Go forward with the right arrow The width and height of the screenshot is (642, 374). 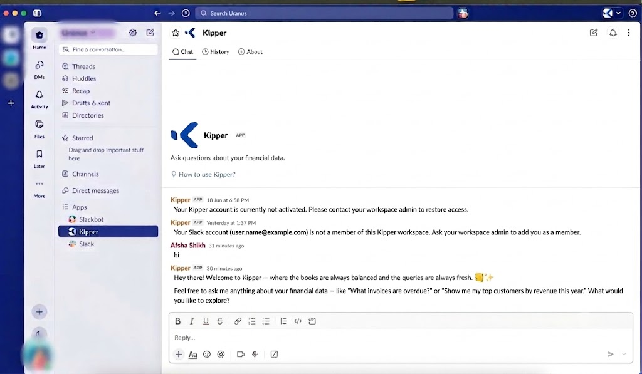[172, 13]
